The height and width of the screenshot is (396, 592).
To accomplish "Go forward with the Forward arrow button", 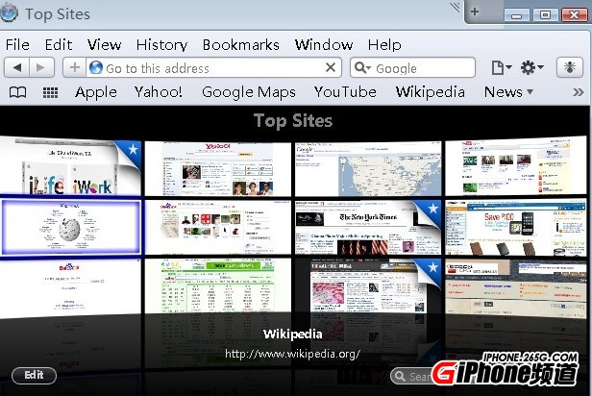I will click(x=41, y=68).
